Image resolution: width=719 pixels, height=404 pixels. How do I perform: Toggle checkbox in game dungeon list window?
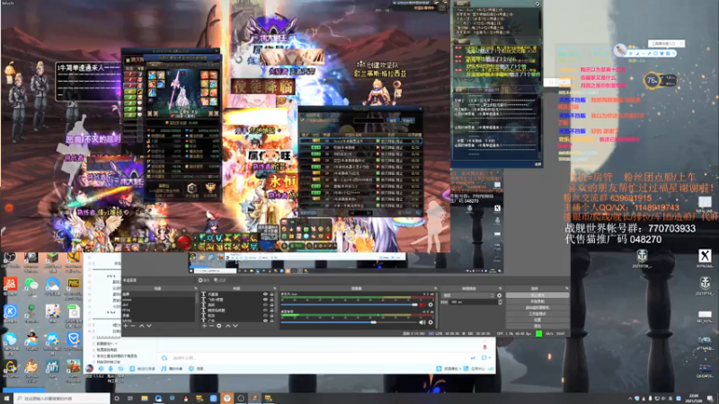[303, 120]
